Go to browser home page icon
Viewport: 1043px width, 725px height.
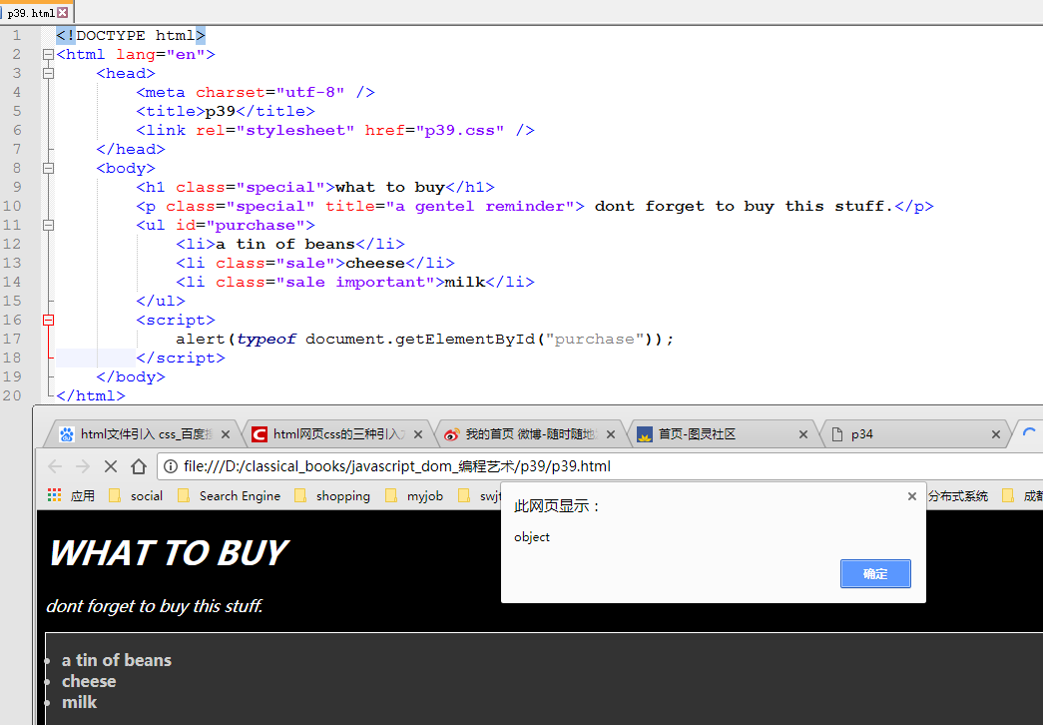139,466
